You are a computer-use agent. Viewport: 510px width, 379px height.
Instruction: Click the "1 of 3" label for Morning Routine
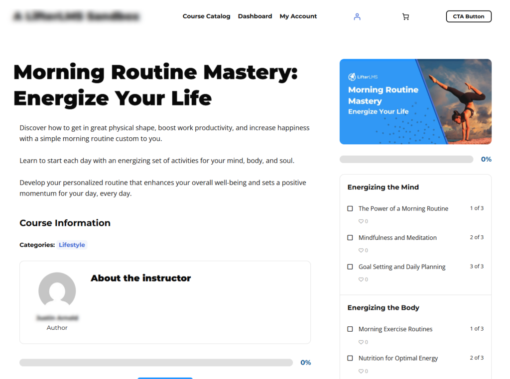tap(477, 208)
